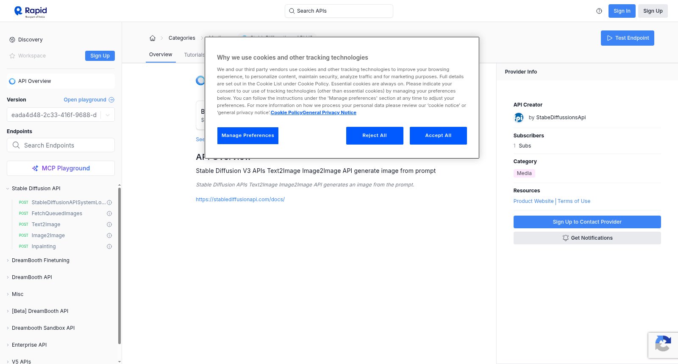678x364 pixels.
Task: Open the Product Website link
Action: pos(534,201)
